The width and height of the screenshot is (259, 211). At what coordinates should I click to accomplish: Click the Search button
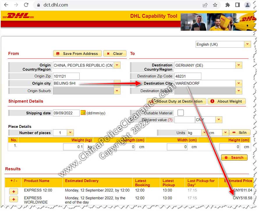[x=234, y=157]
